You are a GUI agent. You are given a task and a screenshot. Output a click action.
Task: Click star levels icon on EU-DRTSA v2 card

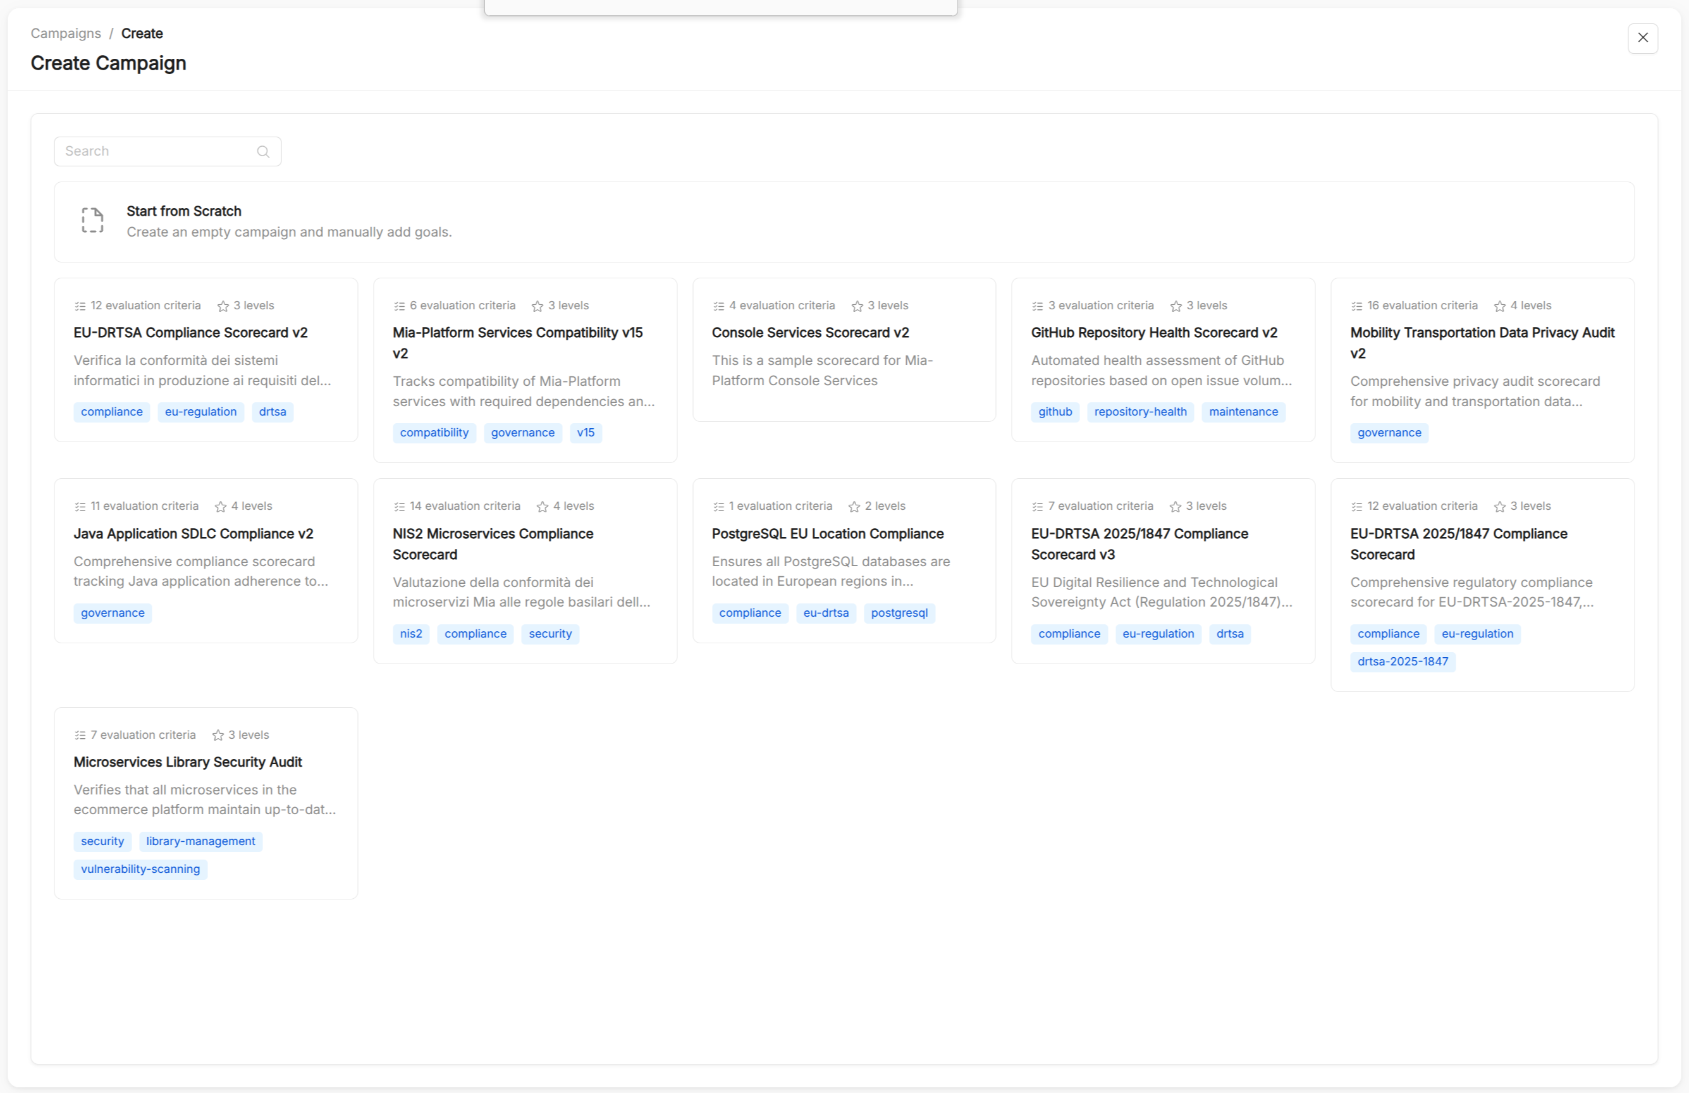(x=223, y=306)
